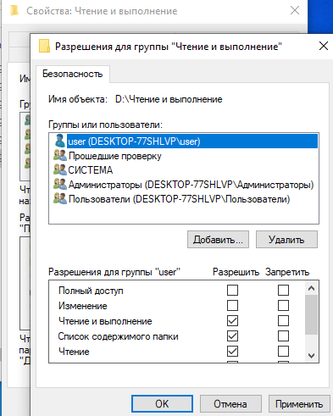Click the Изменение permission label
The height and width of the screenshot is (416, 333).
coord(83,306)
